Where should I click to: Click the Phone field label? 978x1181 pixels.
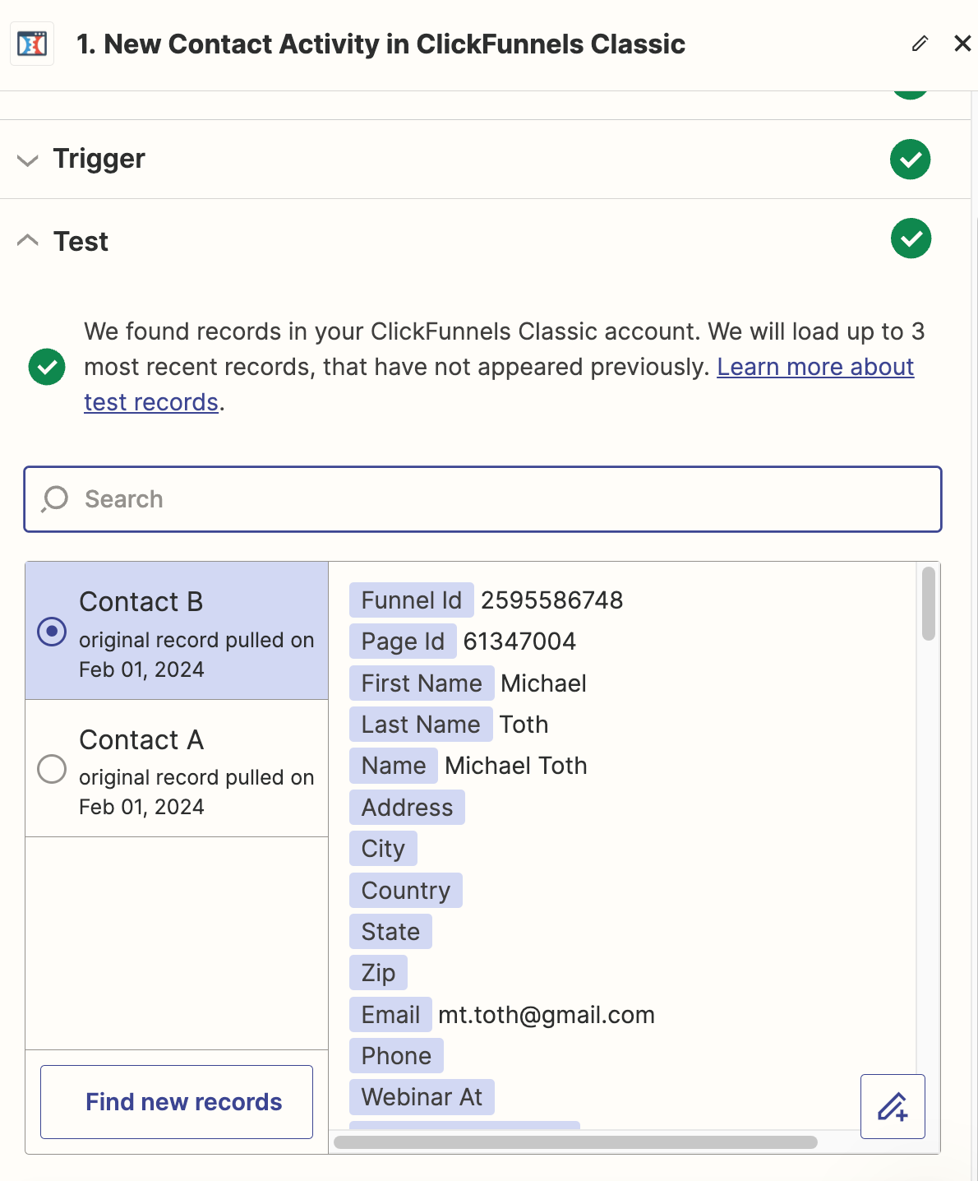396,1056
